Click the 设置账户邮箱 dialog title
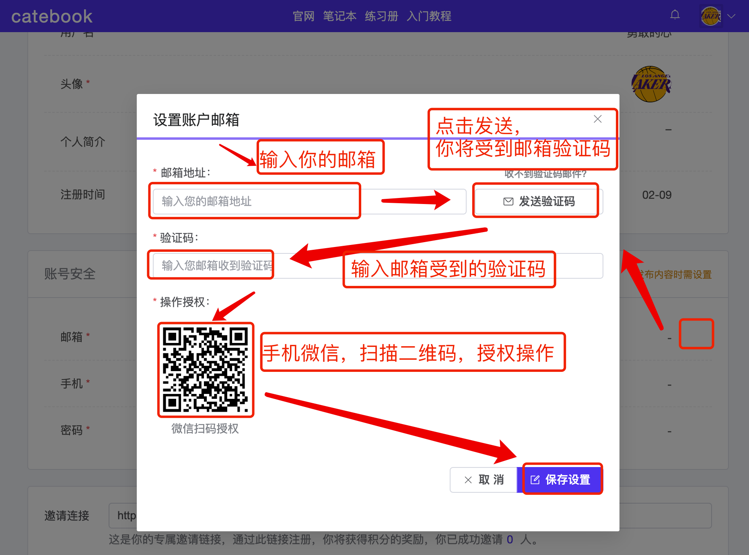Viewport: 749px width, 555px height. [x=196, y=120]
